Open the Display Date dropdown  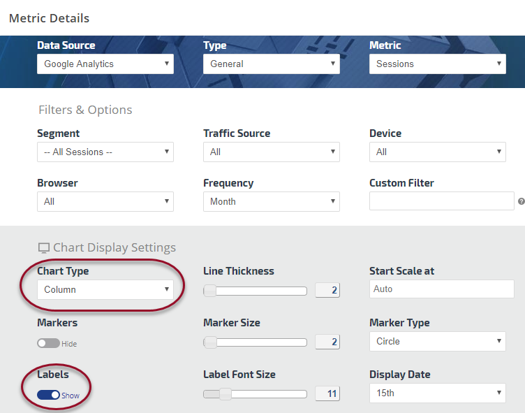coord(437,393)
